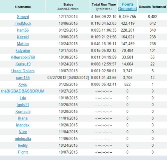Click the Kurisu19 link
The width and height of the screenshot is (167, 160).
coord(23,64)
